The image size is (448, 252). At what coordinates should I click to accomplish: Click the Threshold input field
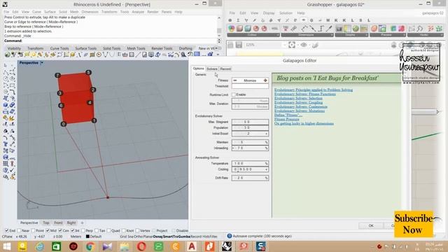[x=250, y=86]
